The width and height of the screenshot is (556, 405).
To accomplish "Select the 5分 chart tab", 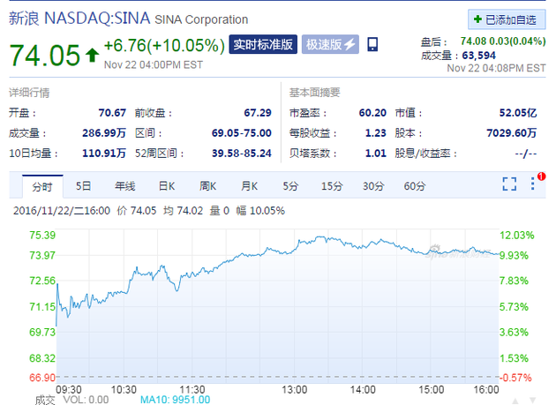I will tap(290, 186).
